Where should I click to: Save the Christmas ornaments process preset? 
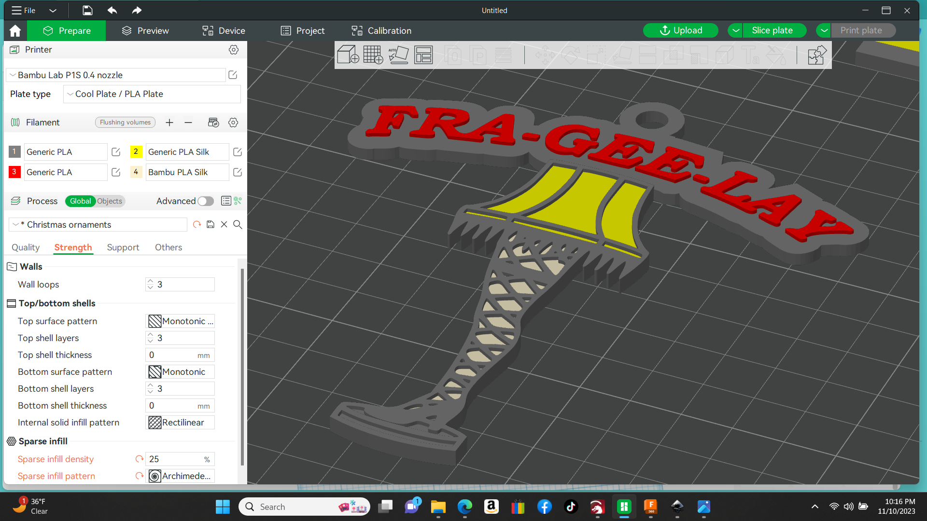tap(211, 224)
